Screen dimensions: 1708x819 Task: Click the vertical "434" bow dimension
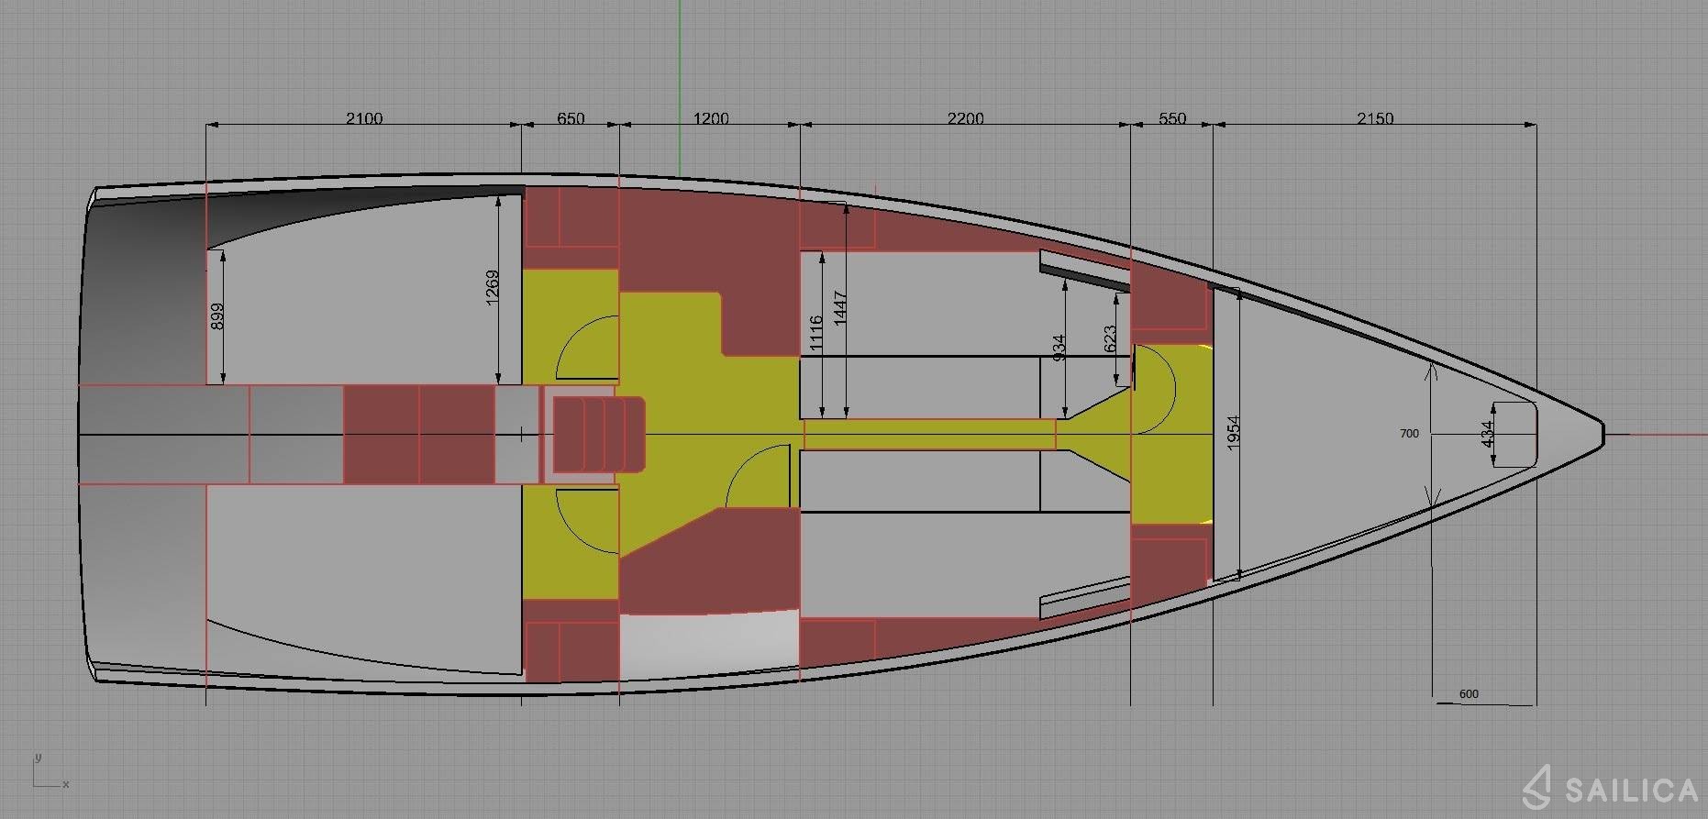click(1488, 434)
